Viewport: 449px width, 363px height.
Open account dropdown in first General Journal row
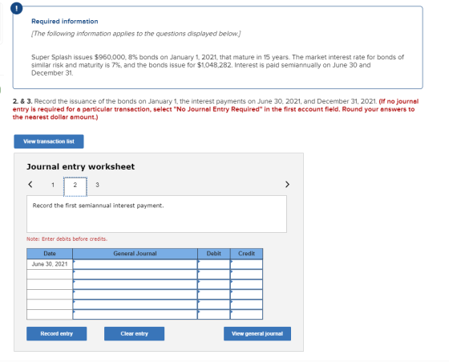[135, 264]
